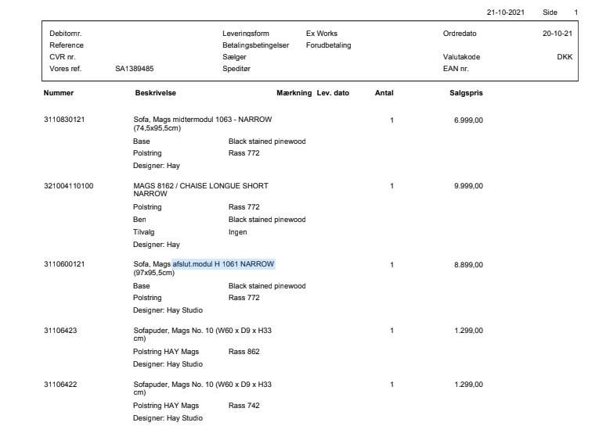Click item number "321004110100"

click(68, 186)
